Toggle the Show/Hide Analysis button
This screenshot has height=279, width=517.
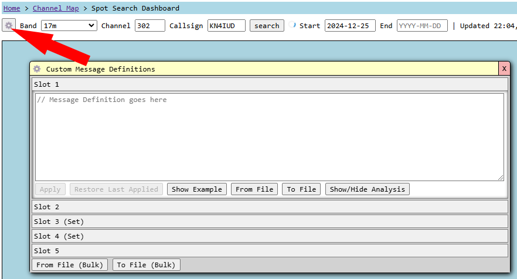(367, 189)
